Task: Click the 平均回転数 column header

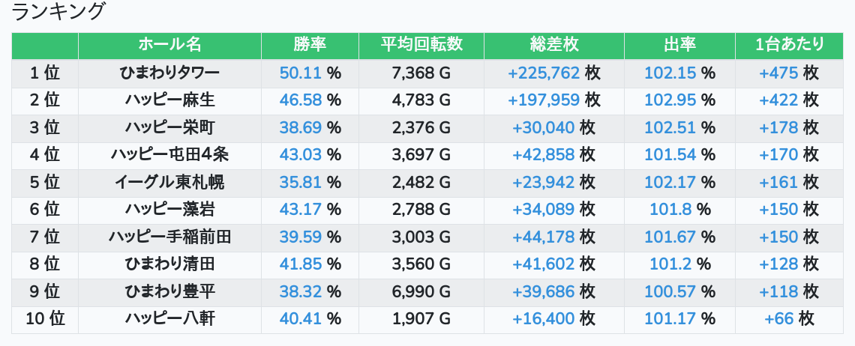Action: (x=421, y=45)
